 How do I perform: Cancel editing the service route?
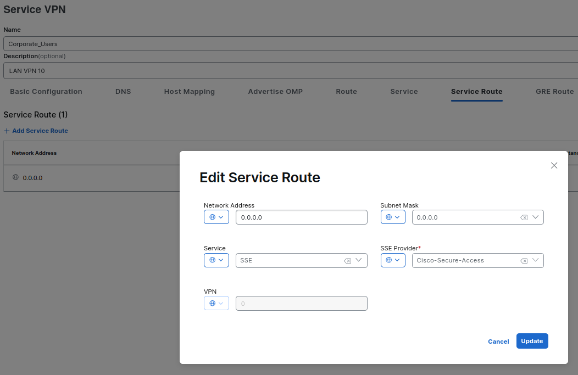(498, 342)
